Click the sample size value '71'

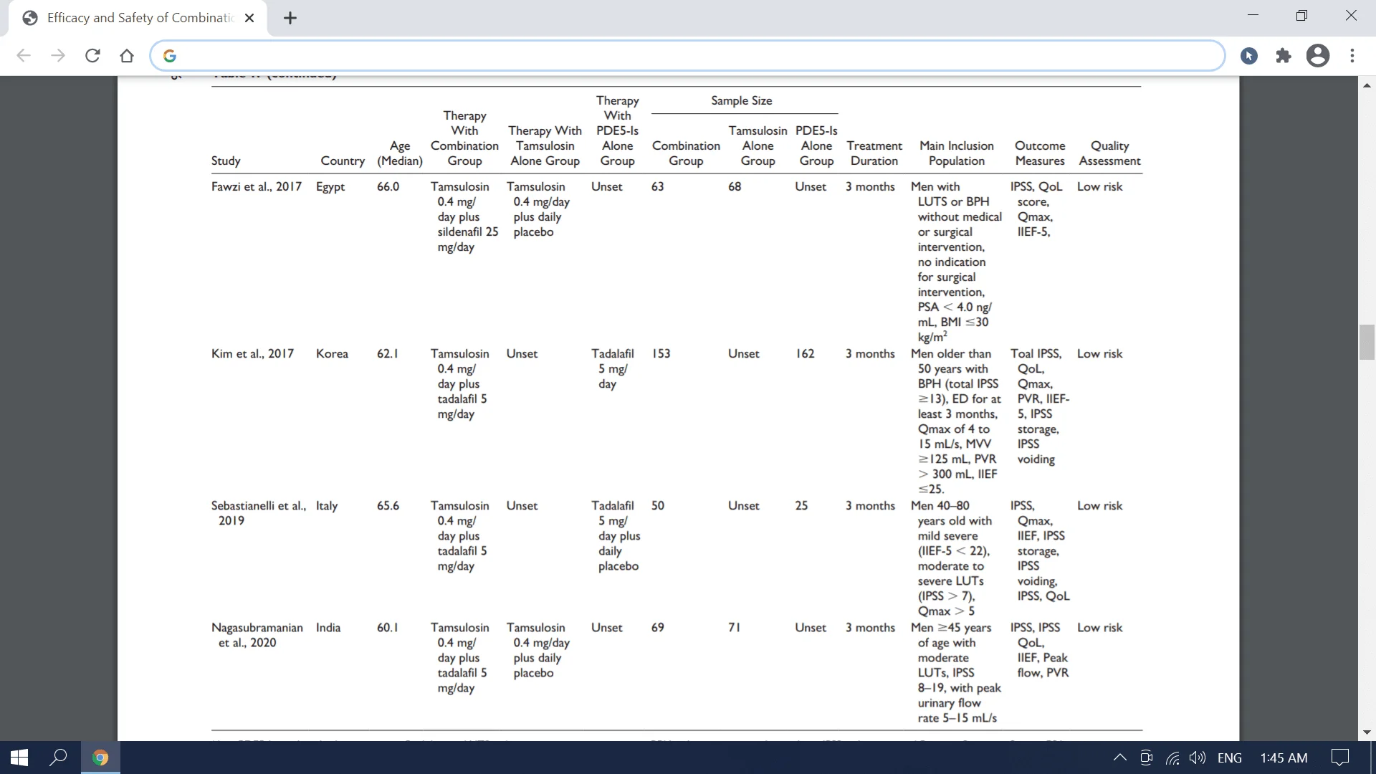point(735,627)
